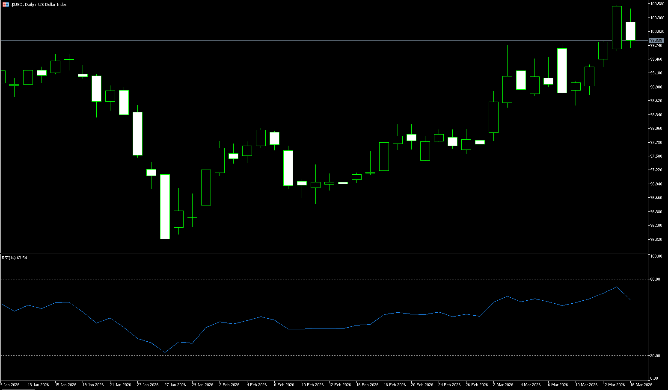Click the RSI 80.00 overbought level label
Screen dimensions: 668x390
click(655, 279)
